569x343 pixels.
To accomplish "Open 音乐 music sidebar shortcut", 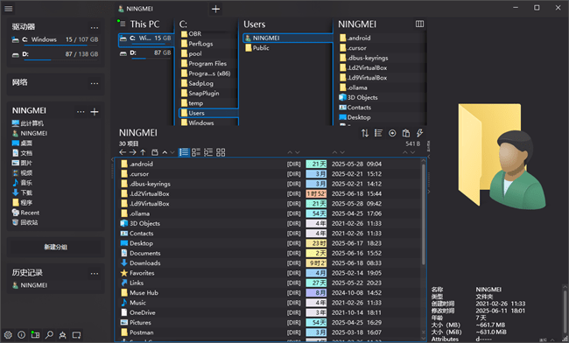I will (22, 183).
